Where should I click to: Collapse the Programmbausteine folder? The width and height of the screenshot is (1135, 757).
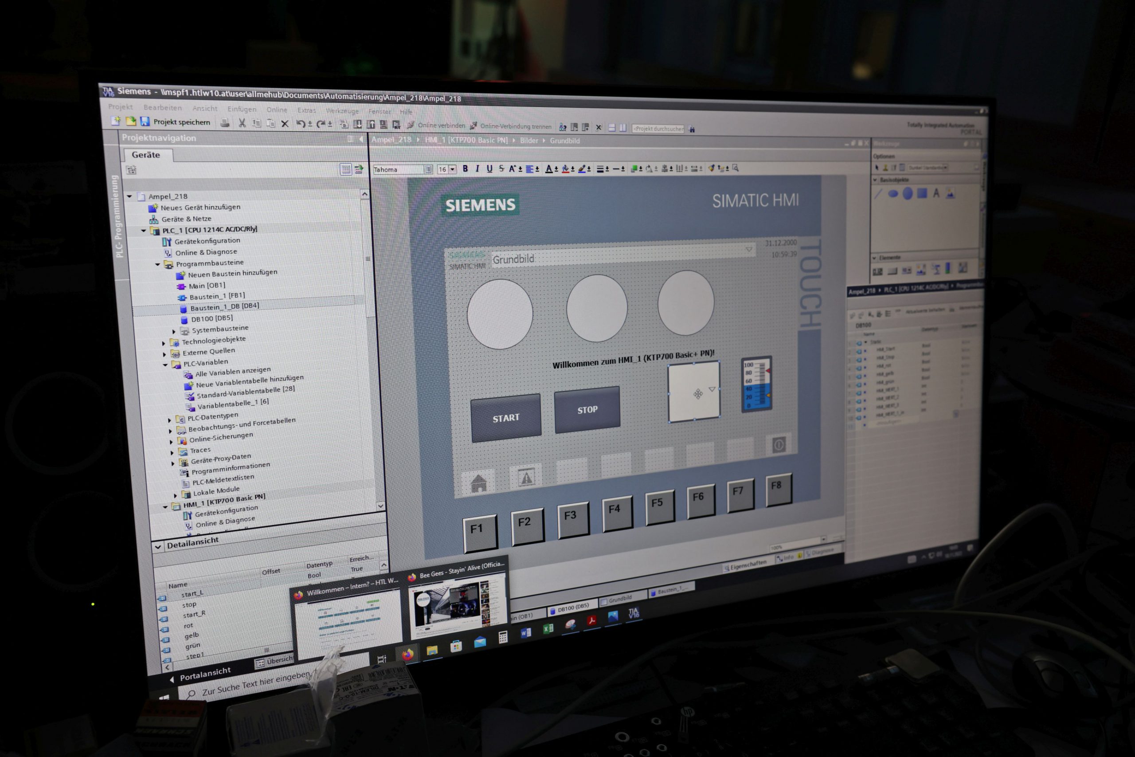coord(157,265)
